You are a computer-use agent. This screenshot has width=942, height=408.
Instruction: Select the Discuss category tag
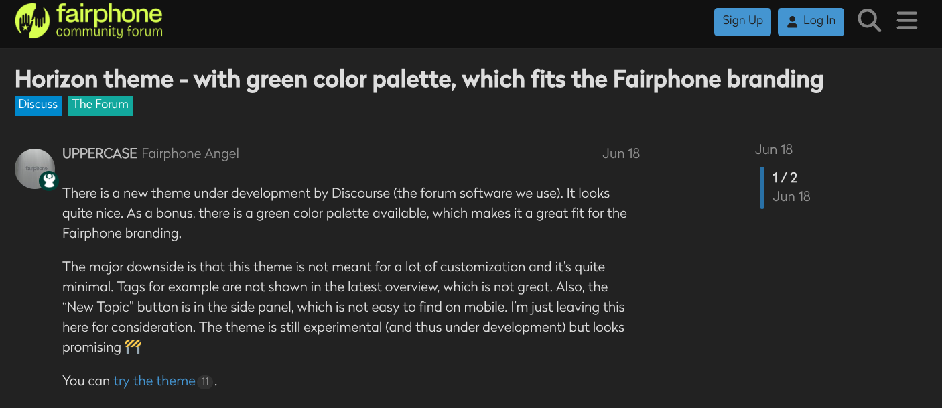38,105
